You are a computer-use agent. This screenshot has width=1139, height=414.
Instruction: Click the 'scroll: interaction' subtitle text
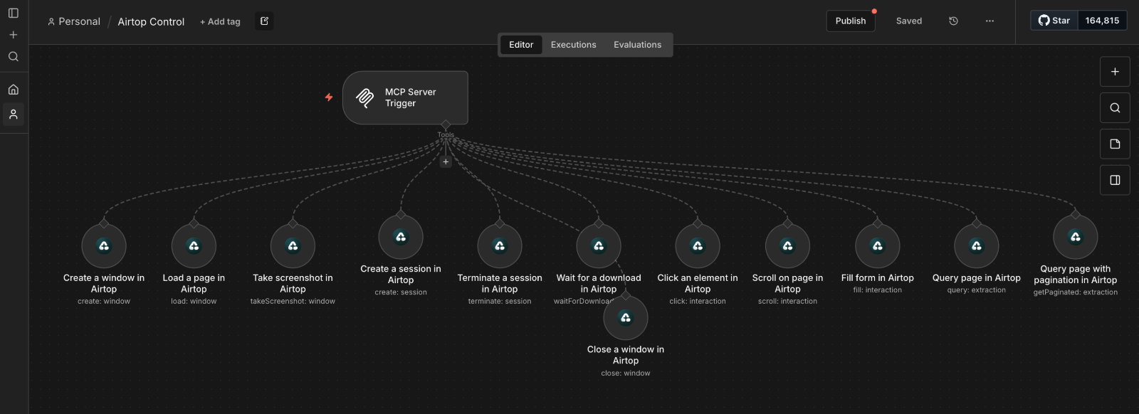pyautogui.click(x=787, y=302)
